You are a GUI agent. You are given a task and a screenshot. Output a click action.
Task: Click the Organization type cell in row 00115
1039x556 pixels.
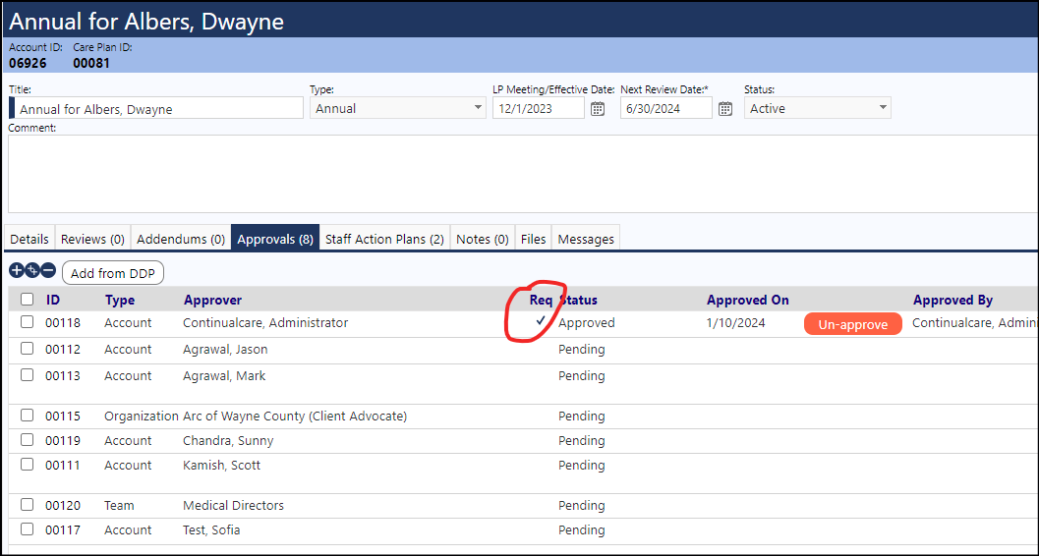pos(142,416)
